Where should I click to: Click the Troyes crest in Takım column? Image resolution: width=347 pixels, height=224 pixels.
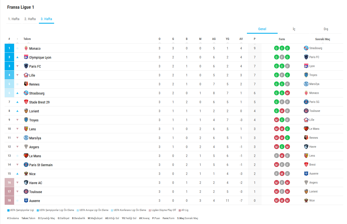(26, 120)
